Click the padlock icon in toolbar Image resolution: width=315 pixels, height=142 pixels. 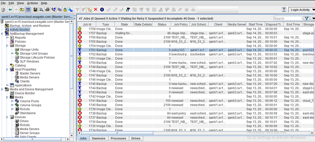click(x=65, y=10)
